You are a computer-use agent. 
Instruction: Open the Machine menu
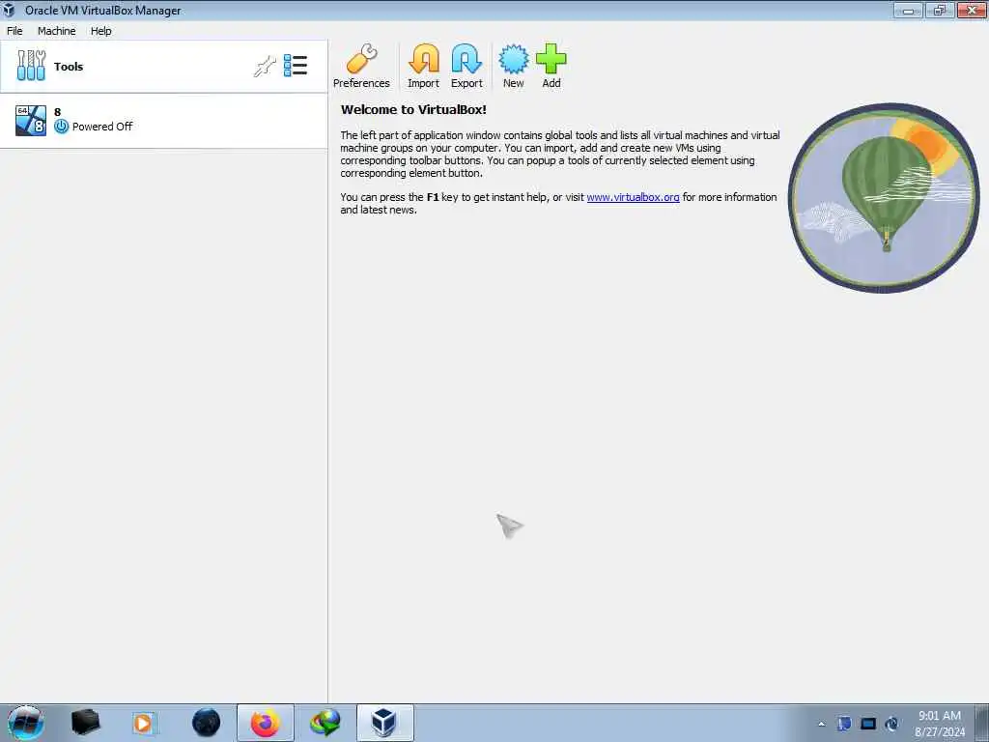coord(57,31)
